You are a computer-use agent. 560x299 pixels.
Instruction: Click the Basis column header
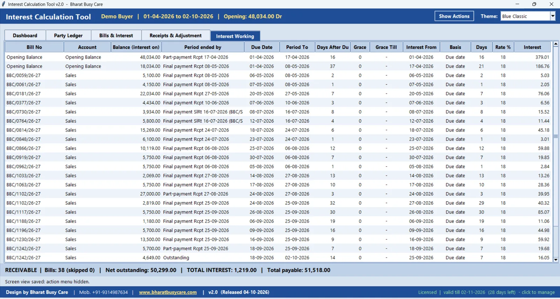455,47
